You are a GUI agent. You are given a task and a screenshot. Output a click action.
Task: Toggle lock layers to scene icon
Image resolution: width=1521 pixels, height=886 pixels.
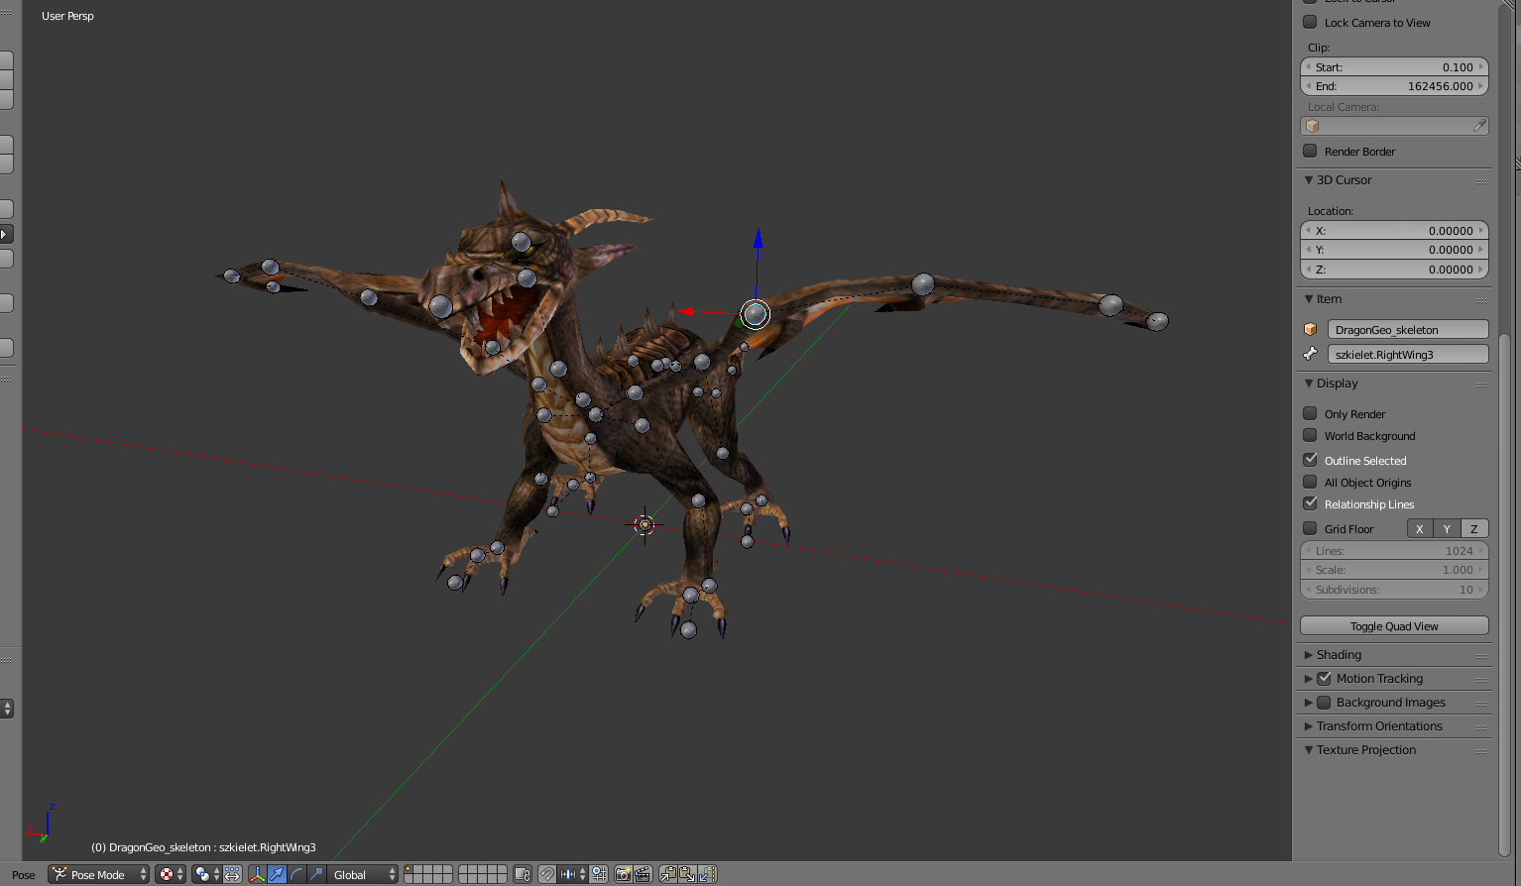coord(522,874)
